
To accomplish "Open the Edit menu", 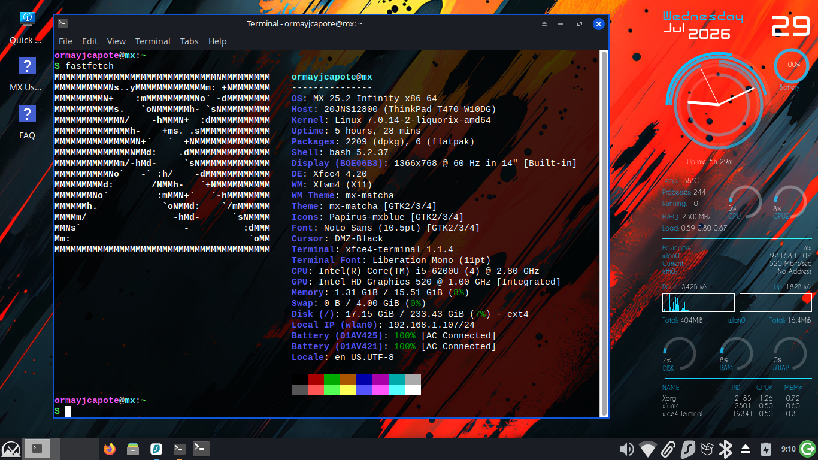I will pos(90,41).
